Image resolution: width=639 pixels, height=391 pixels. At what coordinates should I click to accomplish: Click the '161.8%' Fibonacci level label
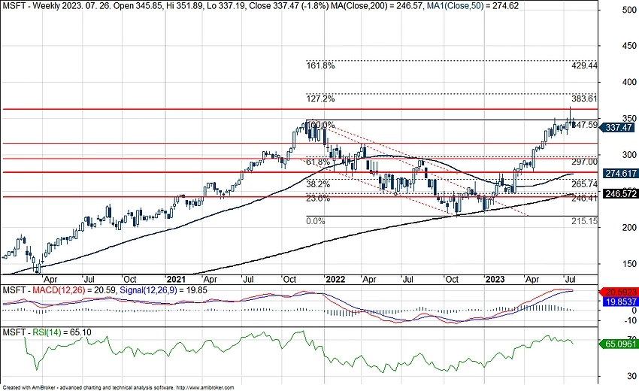pos(320,65)
